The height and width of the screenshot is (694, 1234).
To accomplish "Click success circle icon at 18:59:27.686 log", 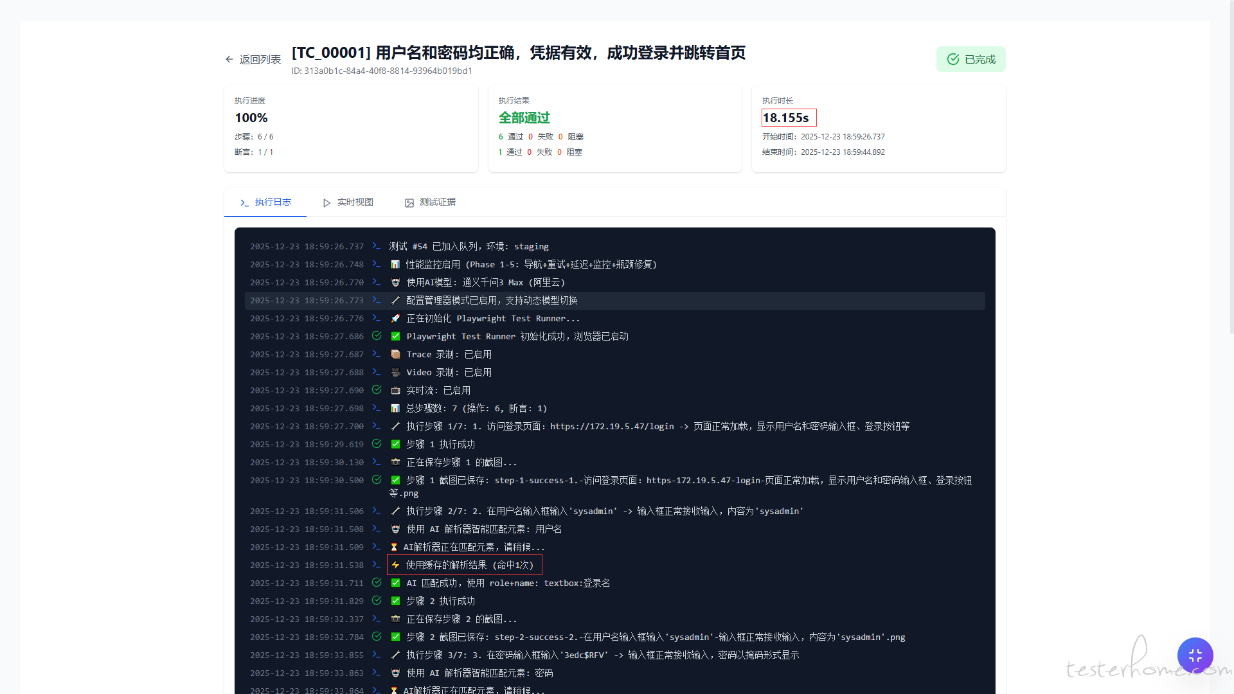I will click(377, 335).
